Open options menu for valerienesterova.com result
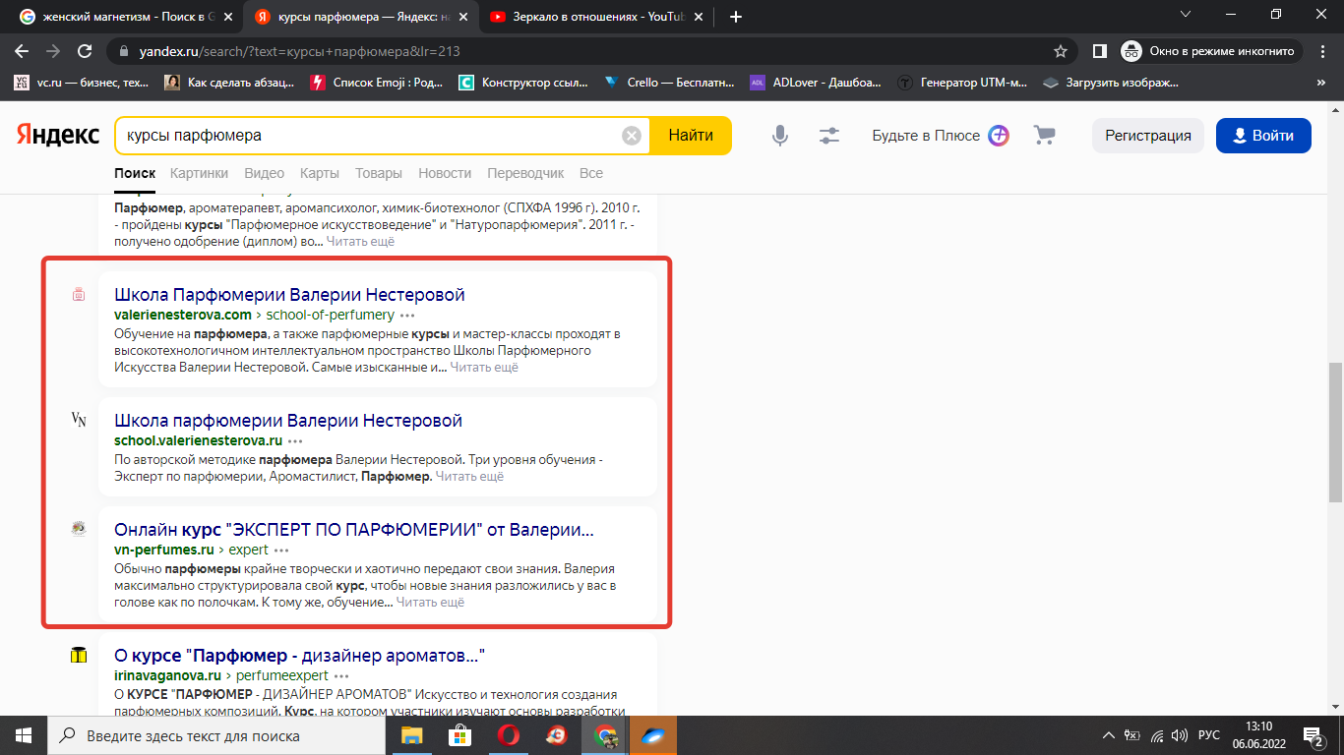Image resolution: width=1344 pixels, height=755 pixels. pos(407,316)
